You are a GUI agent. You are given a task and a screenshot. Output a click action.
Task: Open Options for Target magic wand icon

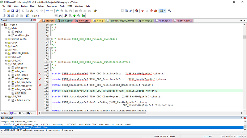(x=60, y=16)
